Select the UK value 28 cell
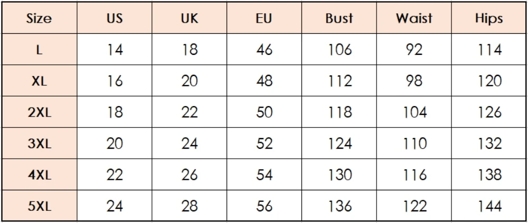The height and width of the screenshot is (223, 528). coord(189,206)
